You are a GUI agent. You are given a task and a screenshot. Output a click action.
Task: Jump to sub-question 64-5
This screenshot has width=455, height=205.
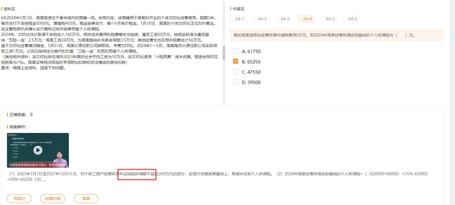pos(330,19)
